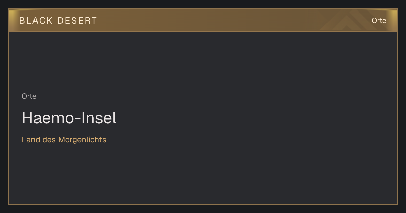Click the dark area above the Orte breadcrumb
Screen dimensions: 406x213
click(203, 61)
